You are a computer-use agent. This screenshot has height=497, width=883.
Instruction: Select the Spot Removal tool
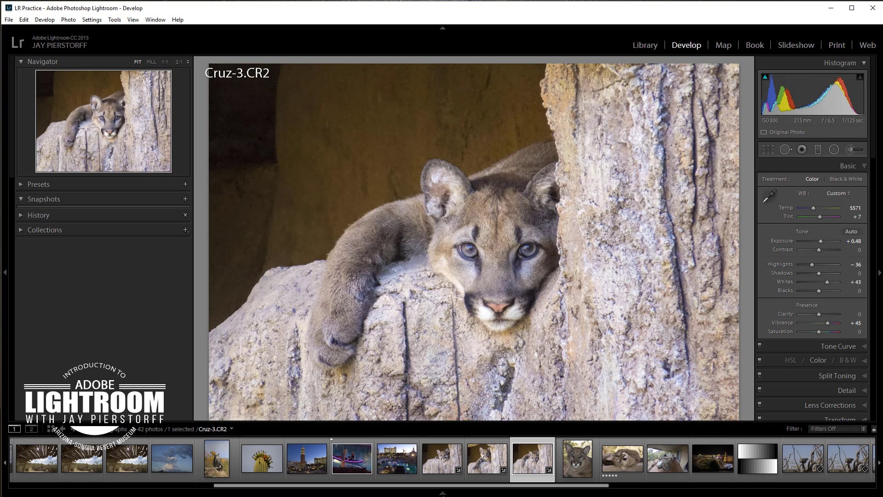tap(786, 150)
